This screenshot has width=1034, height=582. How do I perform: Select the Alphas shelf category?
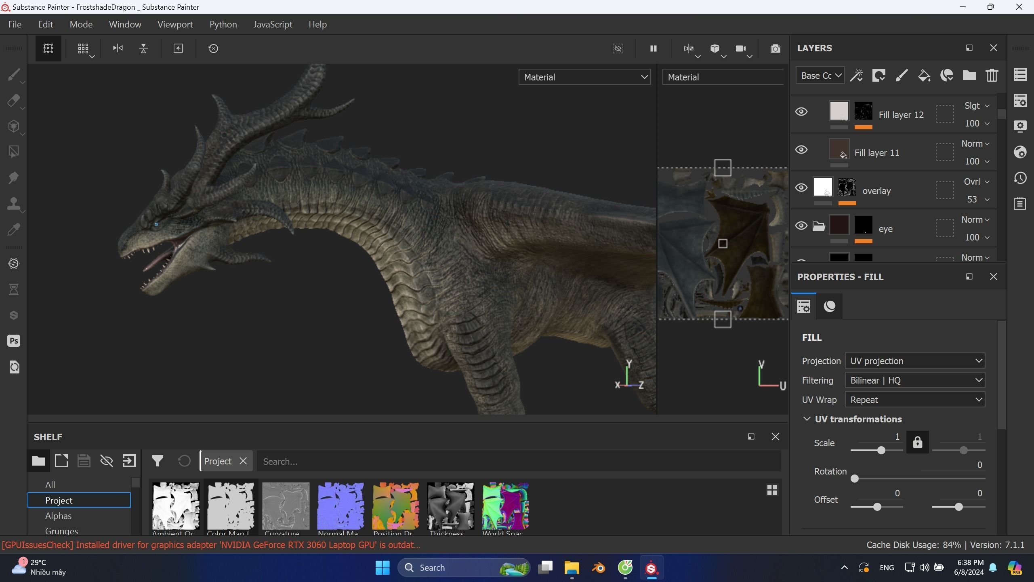[x=58, y=516]
